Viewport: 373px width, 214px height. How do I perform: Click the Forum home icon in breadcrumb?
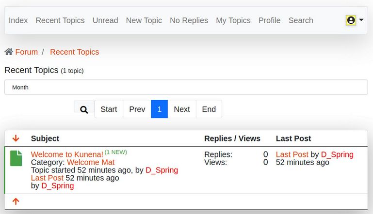(x=9, y=52)
